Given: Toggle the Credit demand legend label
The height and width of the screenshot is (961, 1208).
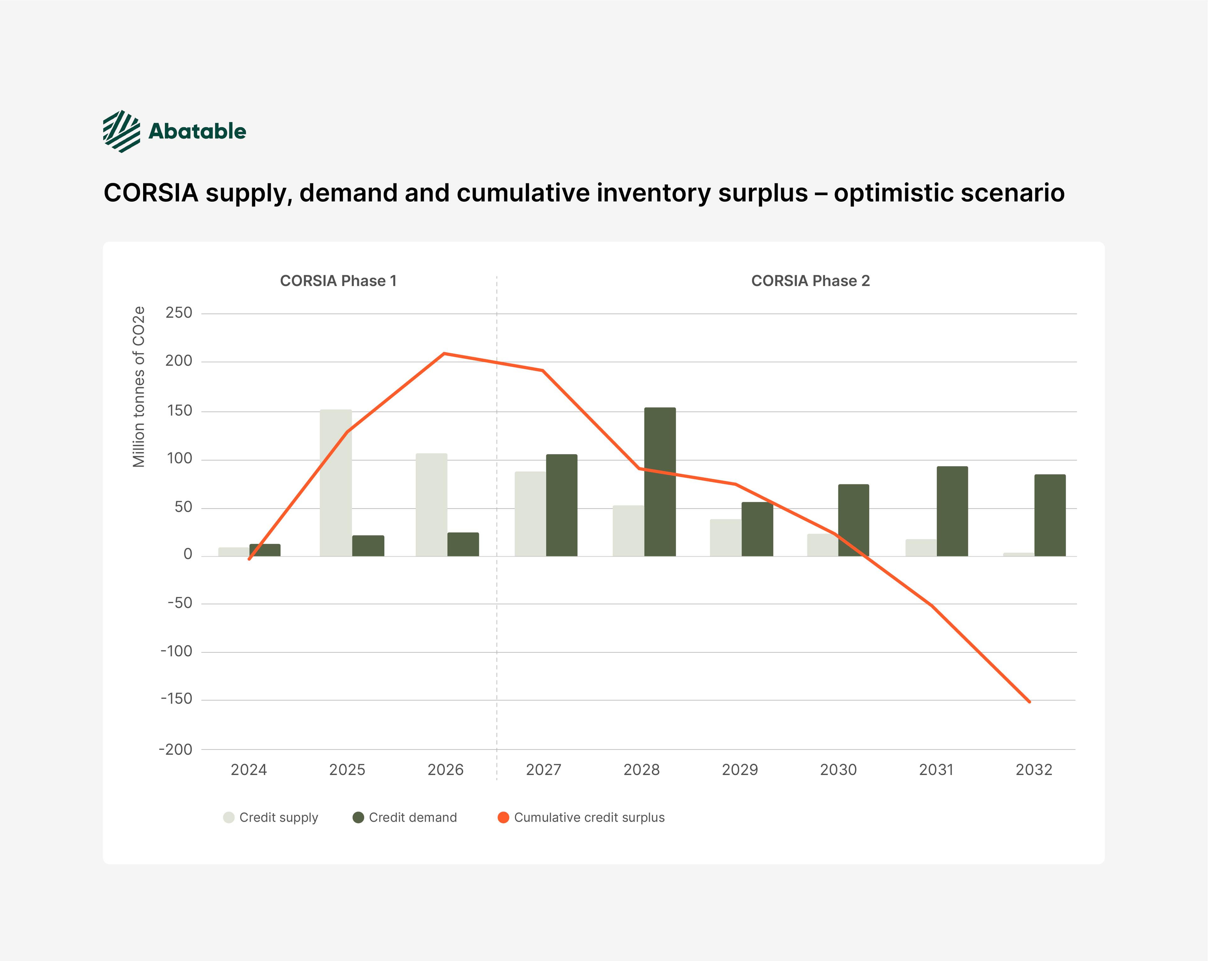Looking at the screenshot, I should pos(413,818).
